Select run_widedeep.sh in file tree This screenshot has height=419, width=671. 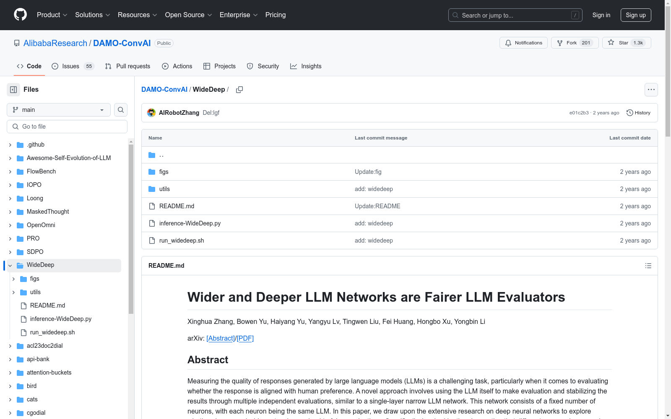(52, 332)
